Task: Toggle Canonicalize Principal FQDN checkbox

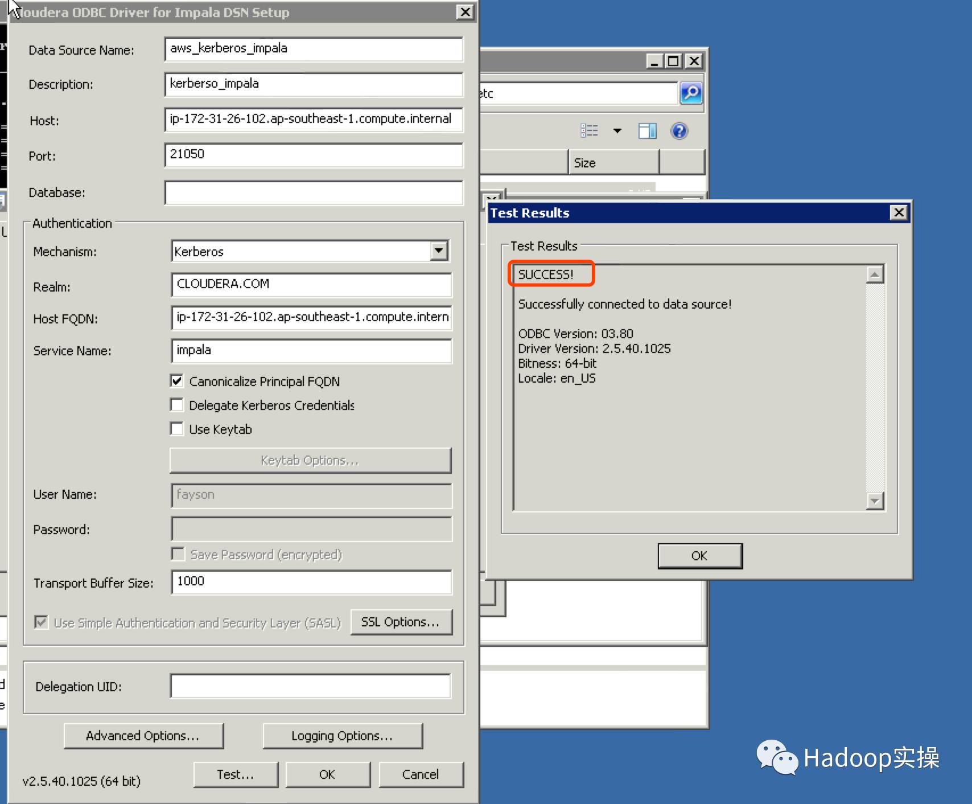Action: click(x=177, y=381)
